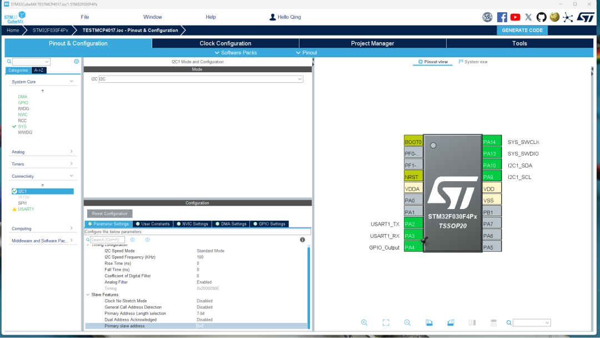The height and width of the screenshot is (338, 600).
Task: Click the zoom in icon under pinout view
Action: pyautogui.click(x=364, y=322)
